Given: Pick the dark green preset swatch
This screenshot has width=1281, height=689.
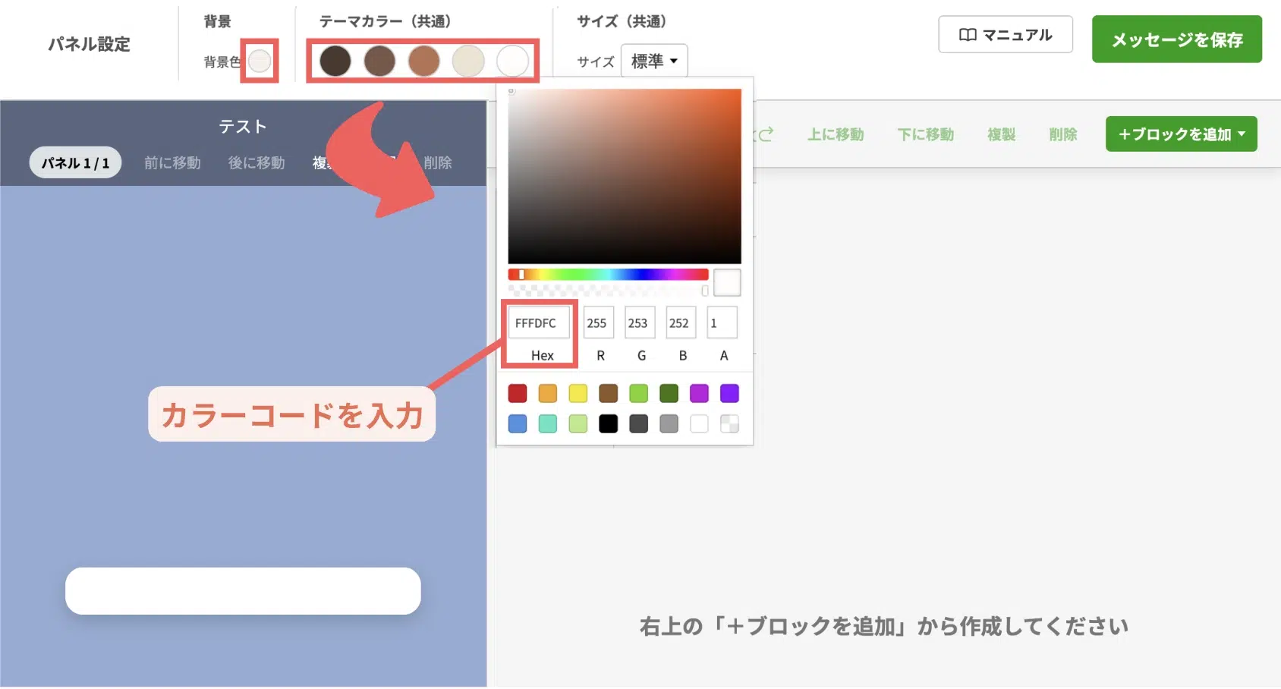Looking at the screenshot, I should point(669,393).
